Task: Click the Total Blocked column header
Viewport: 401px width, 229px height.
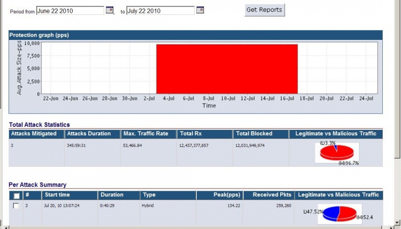Action: [x=261, y=134]
